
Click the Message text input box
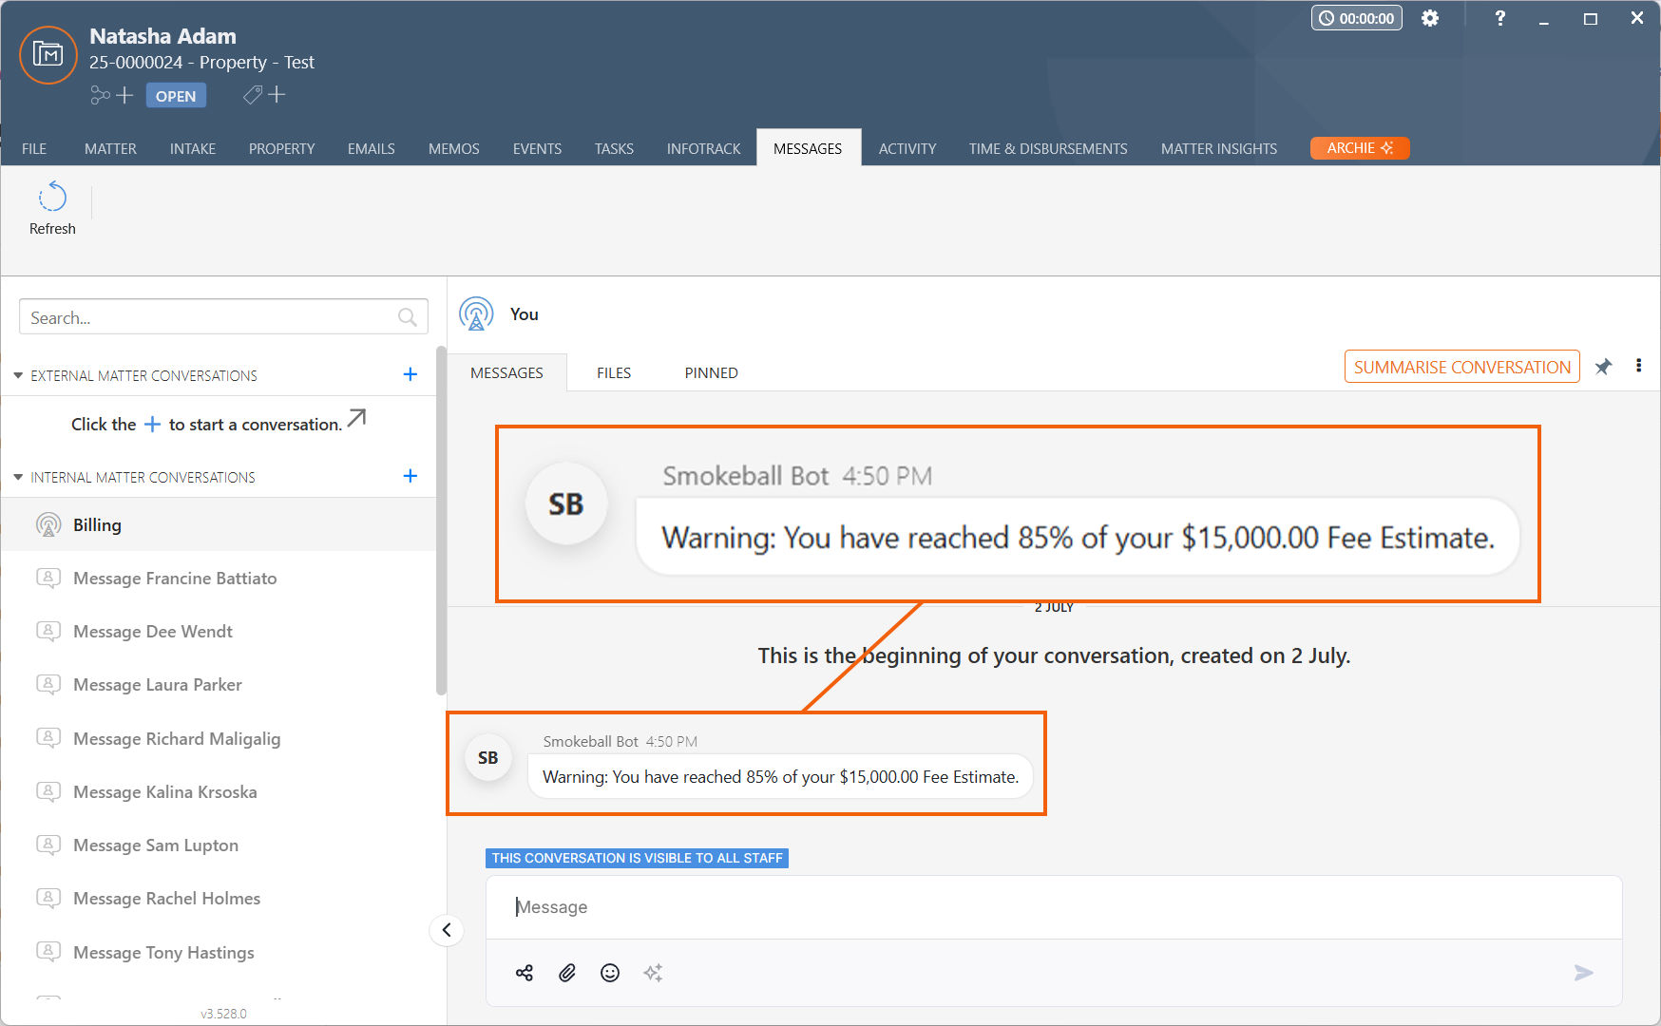(x=1054, y=907)
